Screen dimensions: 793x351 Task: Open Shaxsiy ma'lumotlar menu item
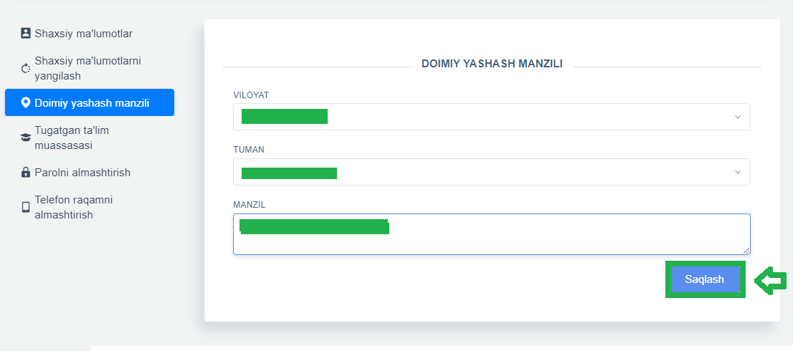[83, 33]
